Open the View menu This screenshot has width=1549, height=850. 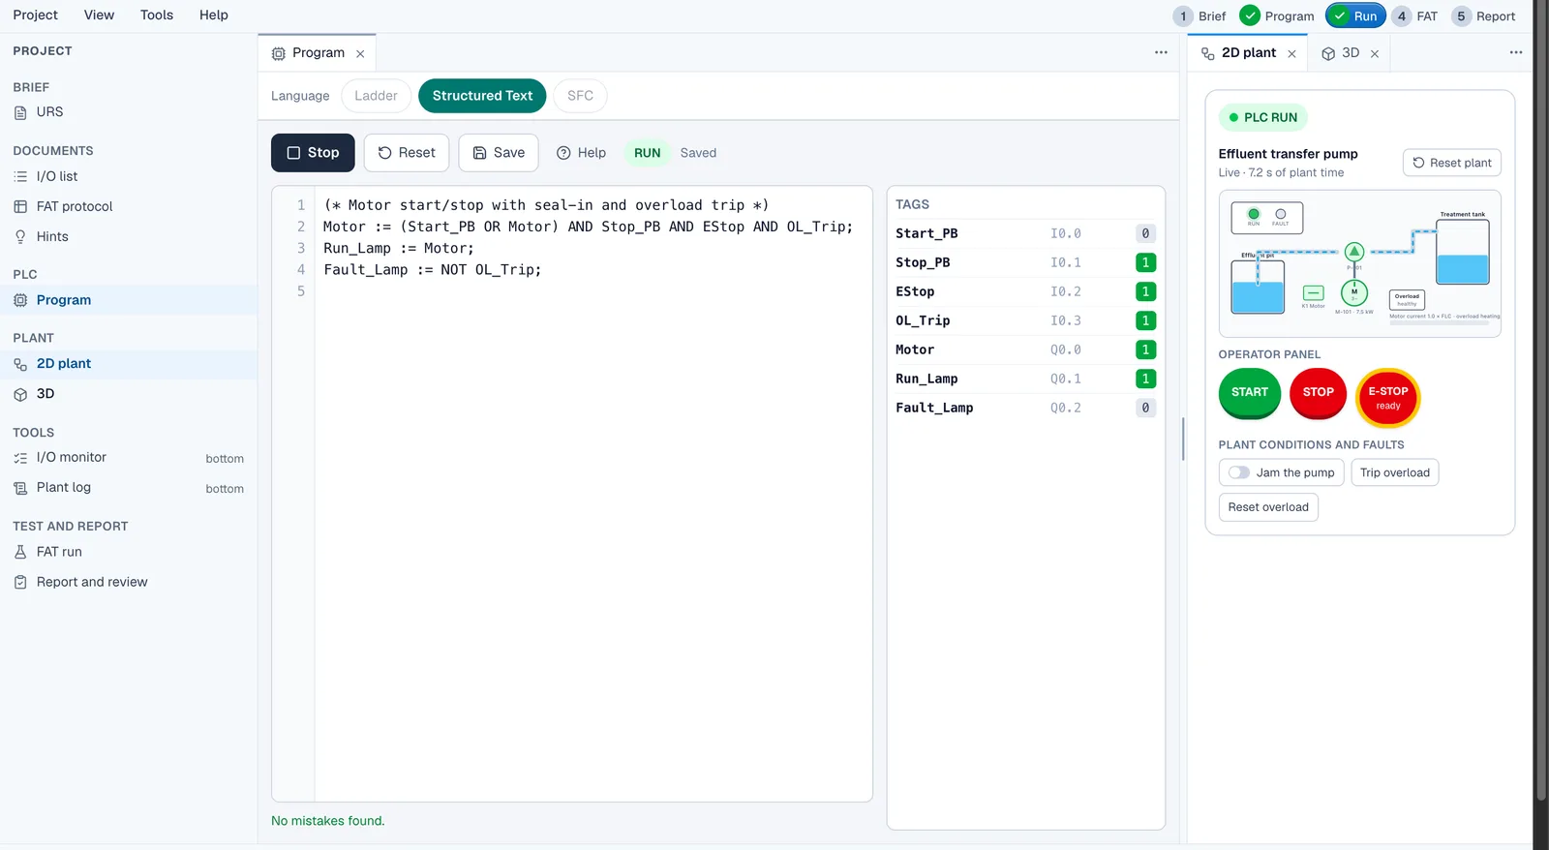coord(99,15)
